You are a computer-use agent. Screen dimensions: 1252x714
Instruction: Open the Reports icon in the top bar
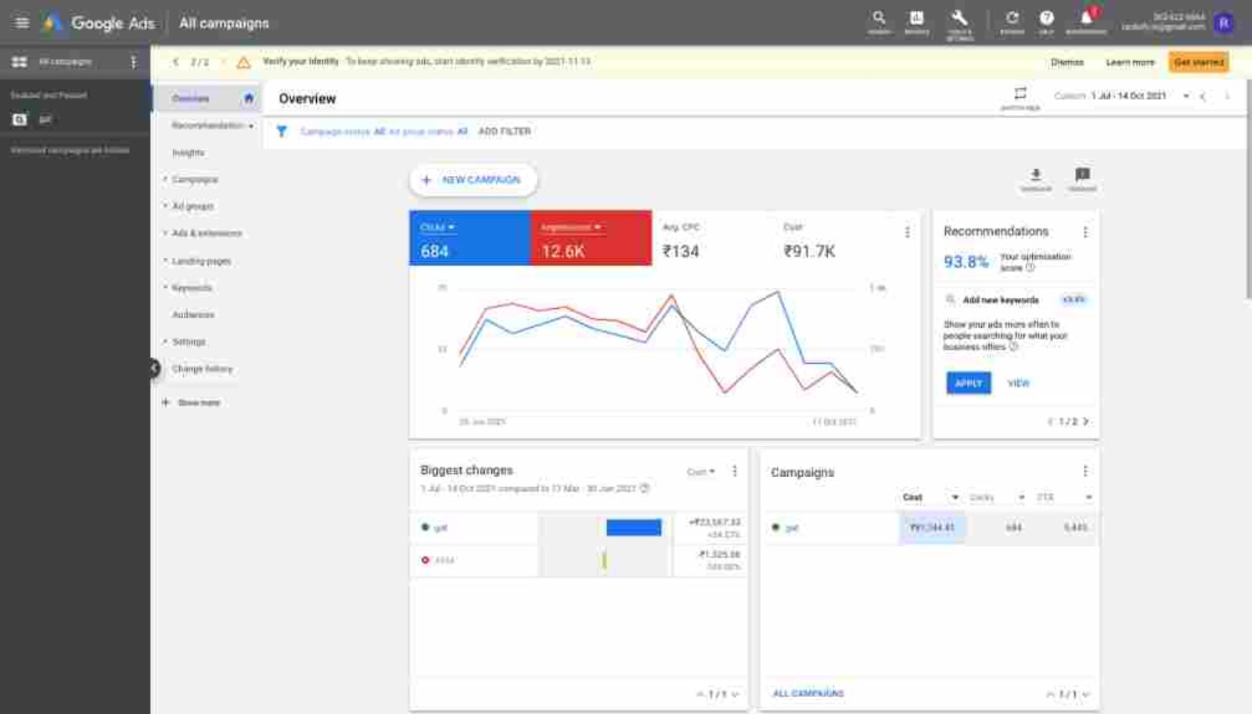coord(916,17)
